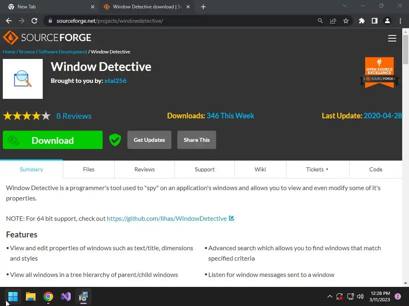The width and height of the screenshot is (409, 306).
Task: Open the Support tab
Action: (x=204, y=169)
